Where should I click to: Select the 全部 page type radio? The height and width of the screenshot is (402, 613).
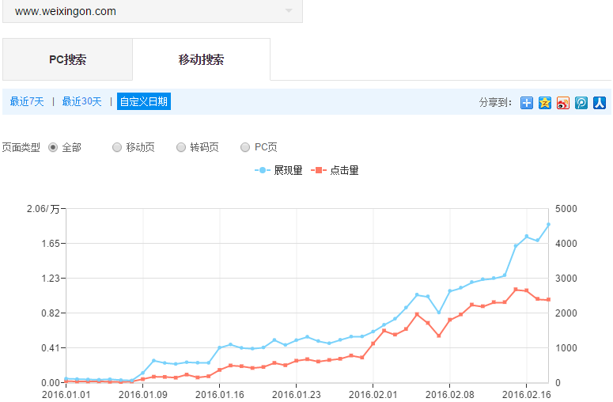click(x=54, y=147)
